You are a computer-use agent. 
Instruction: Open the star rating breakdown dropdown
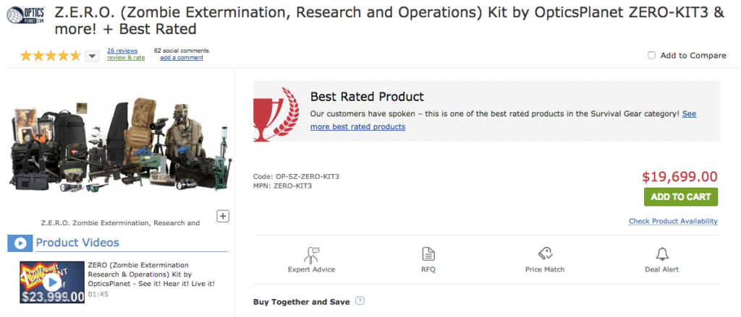[x=92, y=56]
